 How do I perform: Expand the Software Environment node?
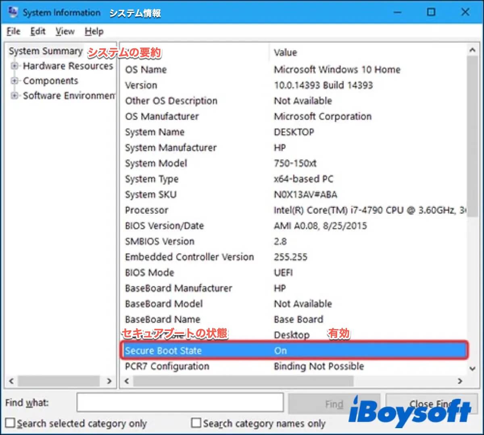tap(15, 95)
